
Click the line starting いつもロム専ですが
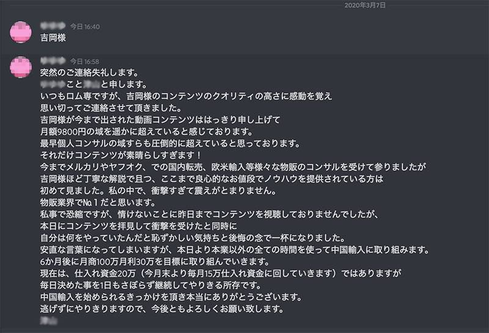click(x=186, y=96)
